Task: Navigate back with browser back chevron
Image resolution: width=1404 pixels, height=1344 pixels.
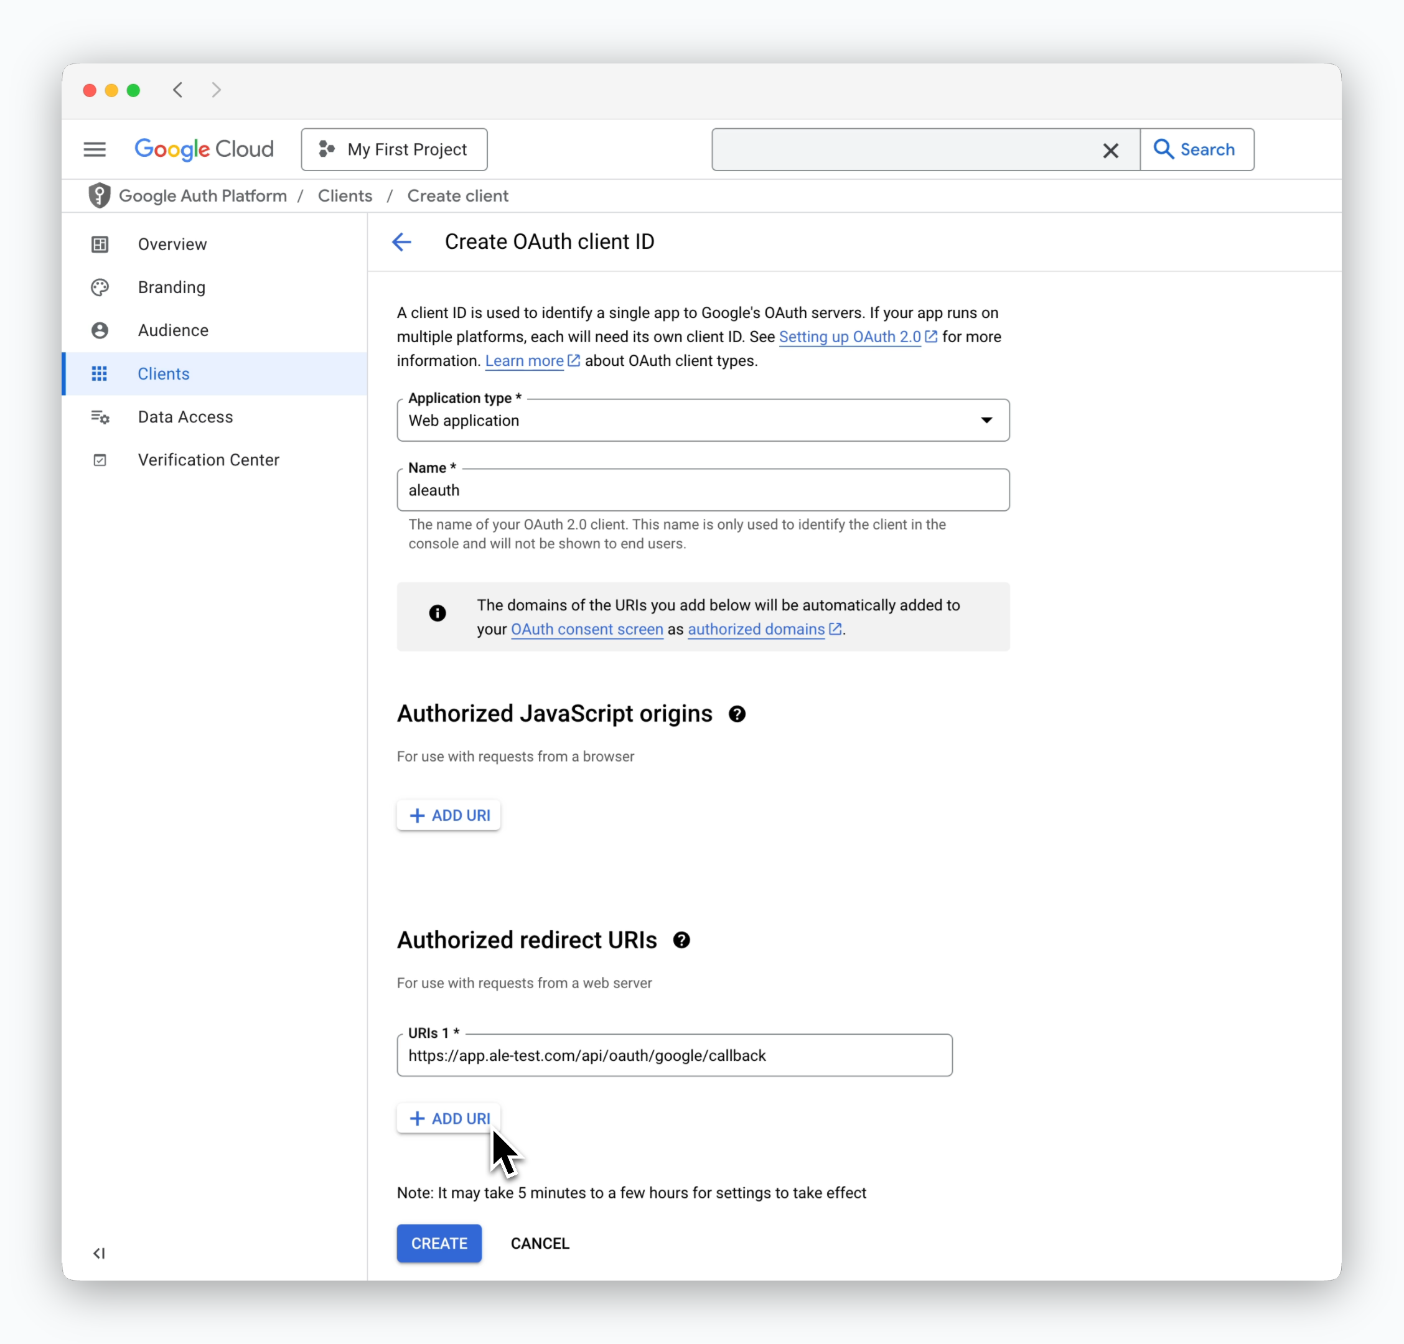Action: coord(177,90)
